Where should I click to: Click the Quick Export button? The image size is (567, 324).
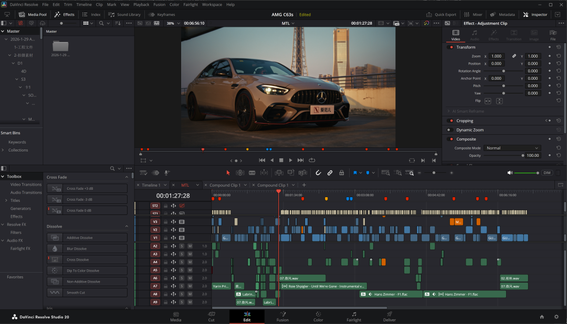pos(441,15)
